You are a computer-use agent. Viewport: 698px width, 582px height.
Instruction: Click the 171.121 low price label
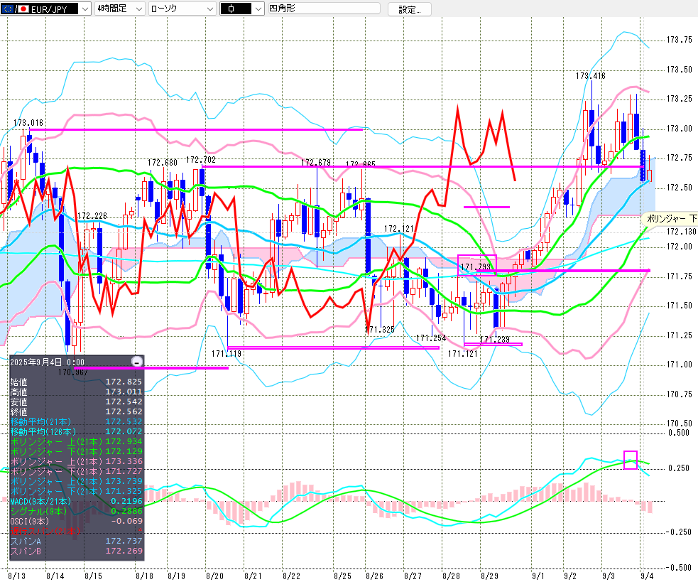coord(462,354)
